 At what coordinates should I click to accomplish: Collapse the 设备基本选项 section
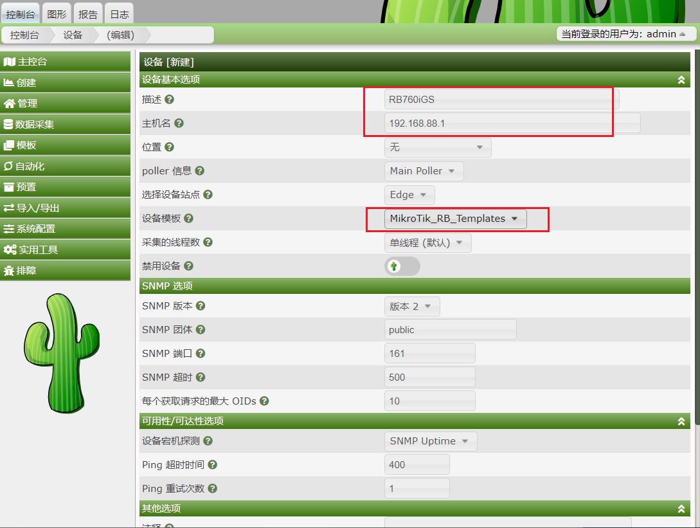click(x=681, y=80)
